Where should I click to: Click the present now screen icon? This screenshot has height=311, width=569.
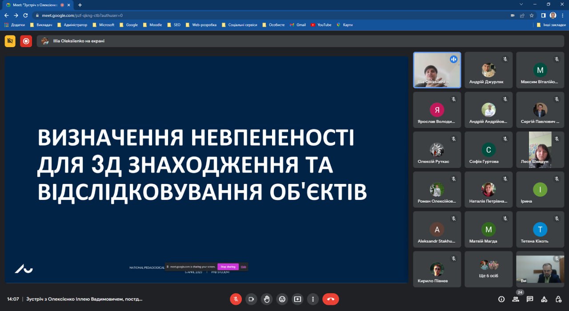[x=297, y=299]
